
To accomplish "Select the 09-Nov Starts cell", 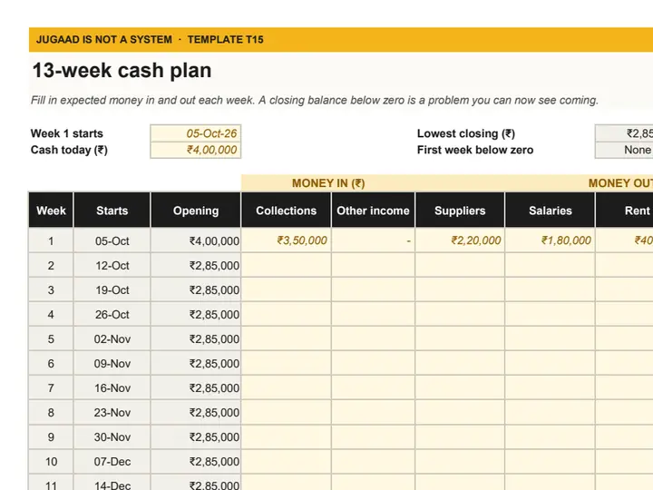I will (112, 363).
